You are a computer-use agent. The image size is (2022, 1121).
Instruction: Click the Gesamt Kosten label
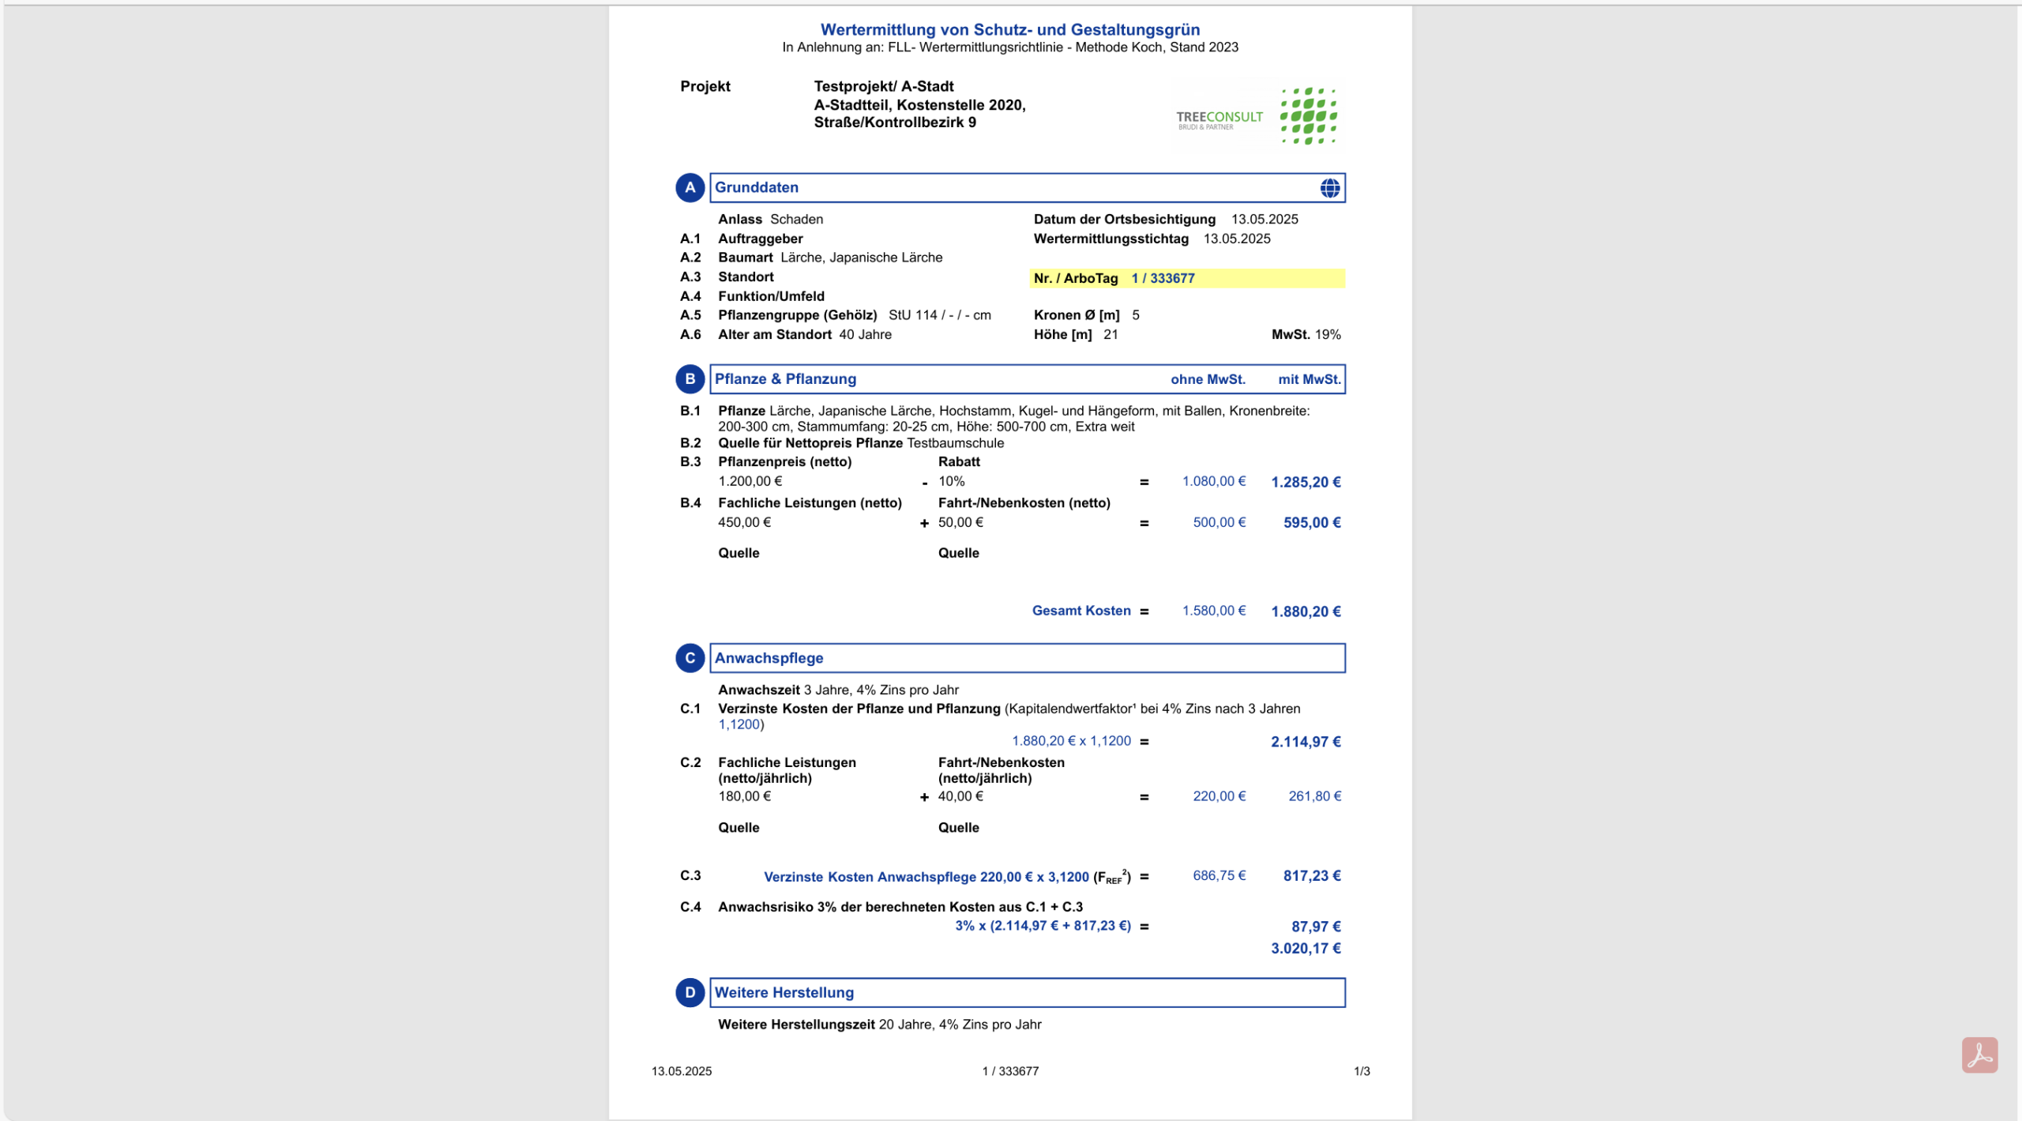pyautogui.click(x=1081, y=611)
